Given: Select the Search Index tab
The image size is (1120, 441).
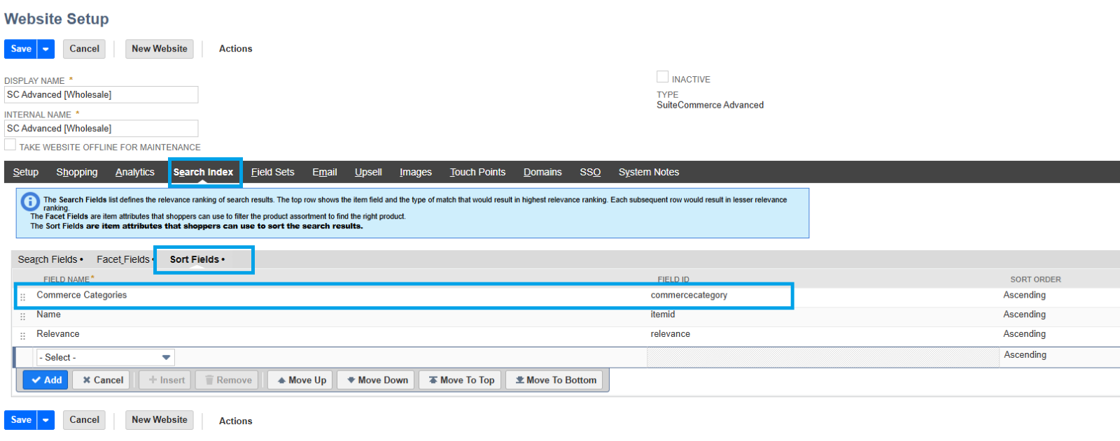Looking at the screenshot, I should (x=203, y=172).
